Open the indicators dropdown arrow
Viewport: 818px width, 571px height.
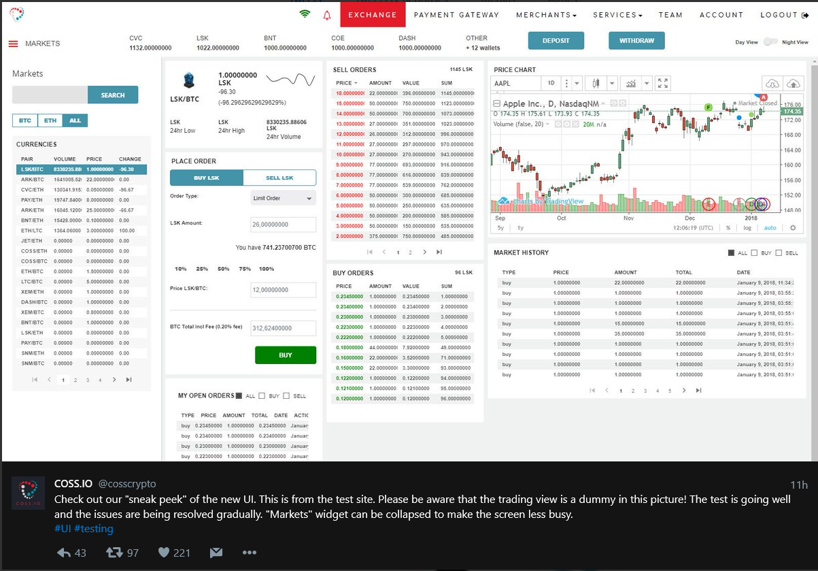pos(647,83)
